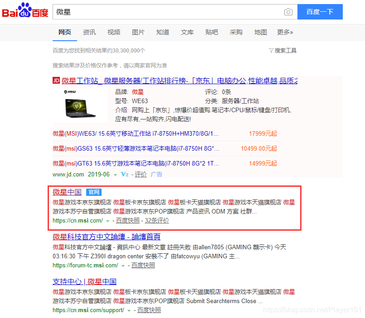
Task: Open 评价 link under JD ad
Action: tap(141, 174)
